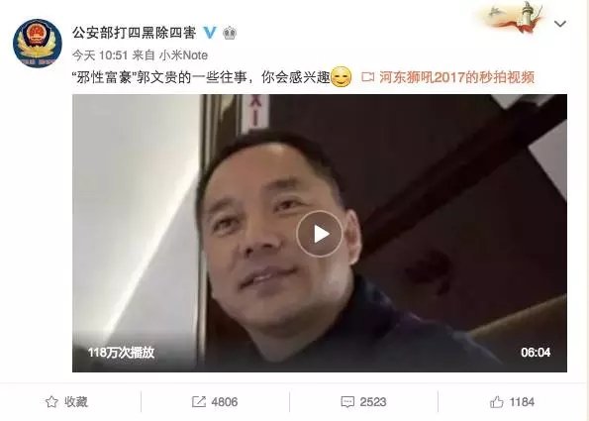Image resolution: width=589 pixels, height=421 pixels.
Task: Open comments via the speech bubble icon
Action: tap(347, 402)
